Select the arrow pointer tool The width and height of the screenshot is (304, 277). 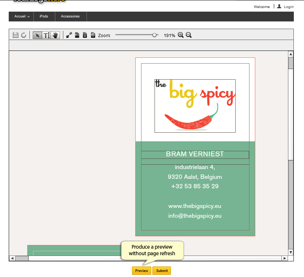coord(37,35)
